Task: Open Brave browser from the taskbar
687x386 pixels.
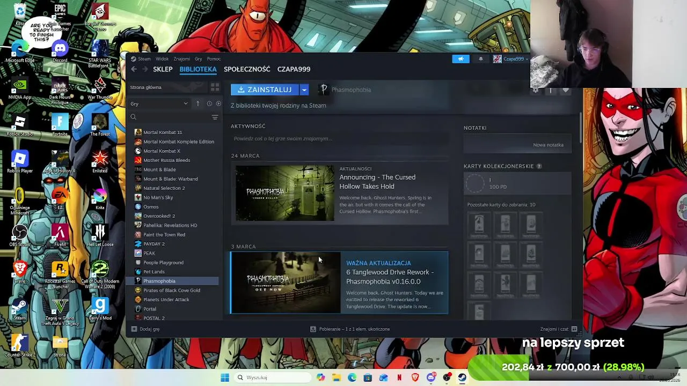Action: [415, 377]
